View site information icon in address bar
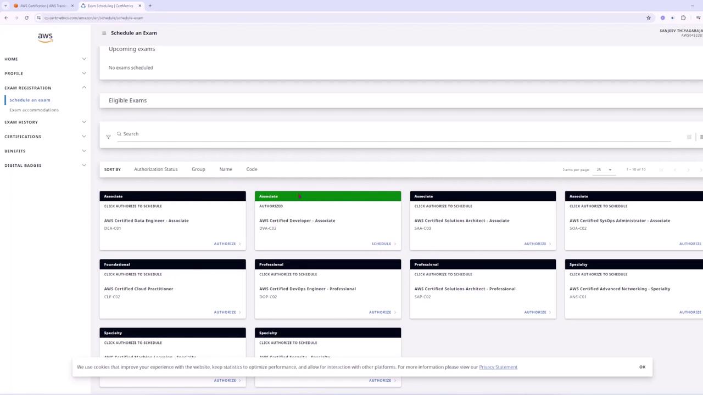This screenshot has height=395, width=703. point(38,18)
